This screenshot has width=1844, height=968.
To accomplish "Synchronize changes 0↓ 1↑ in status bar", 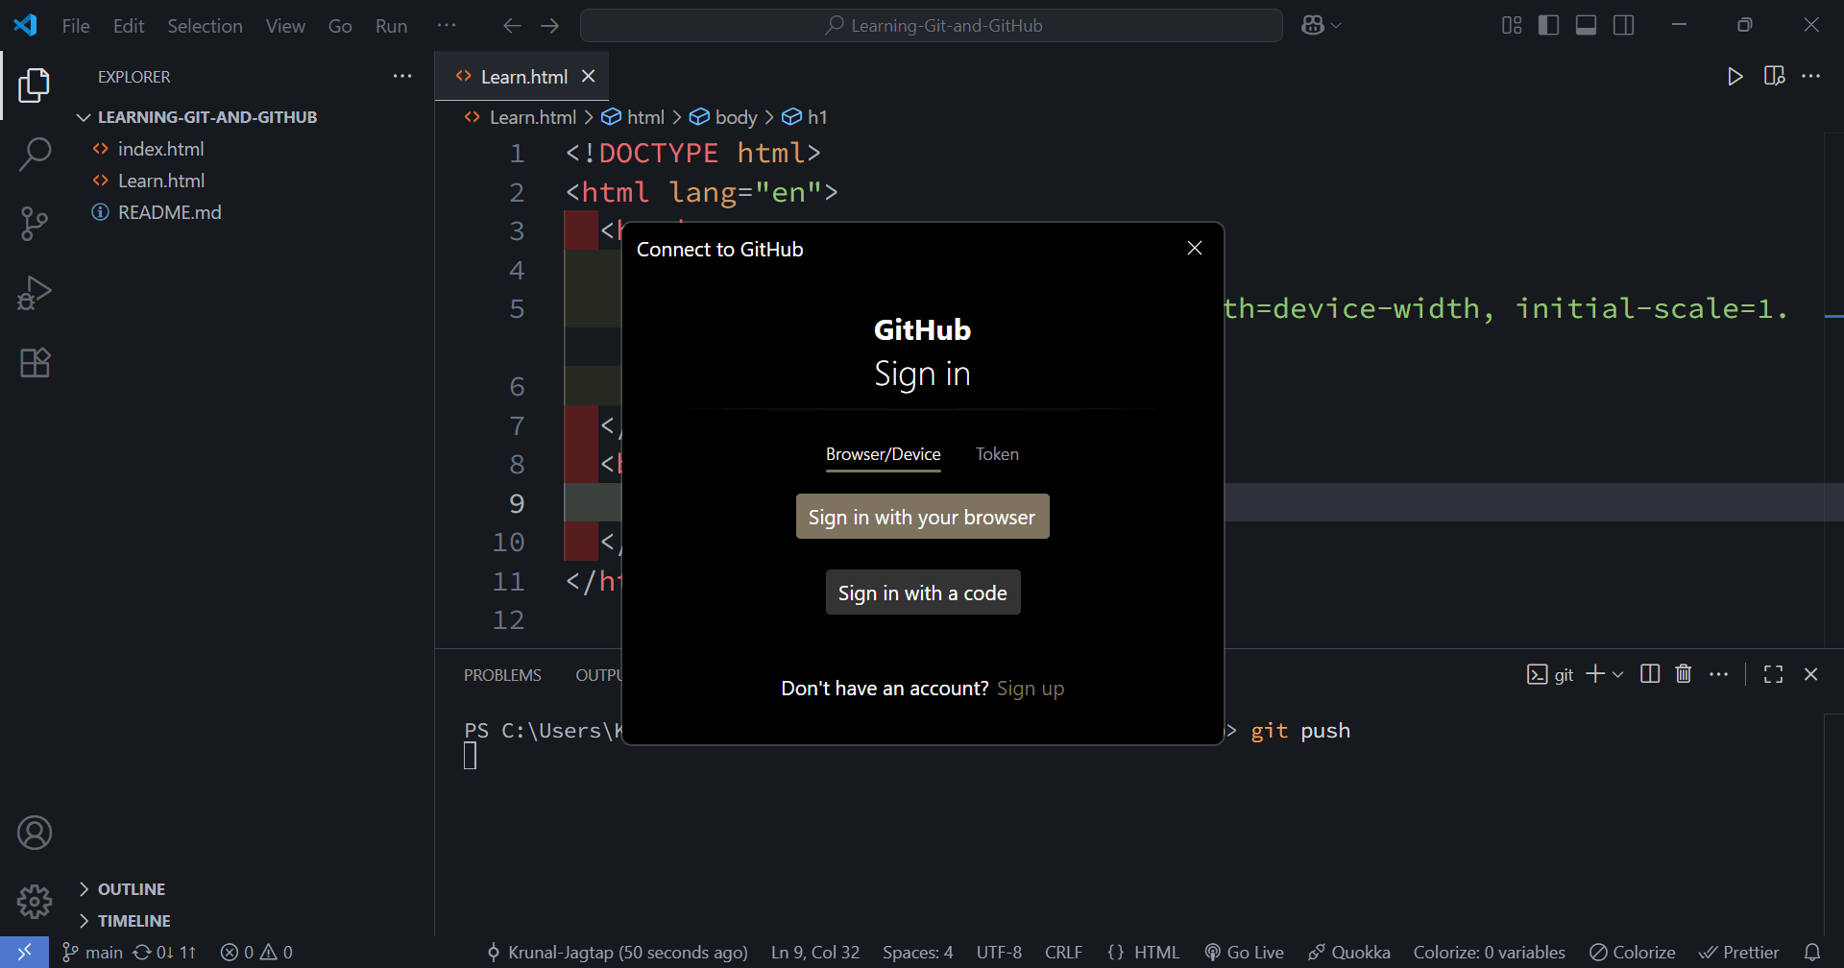I will [x=164, y=953].
